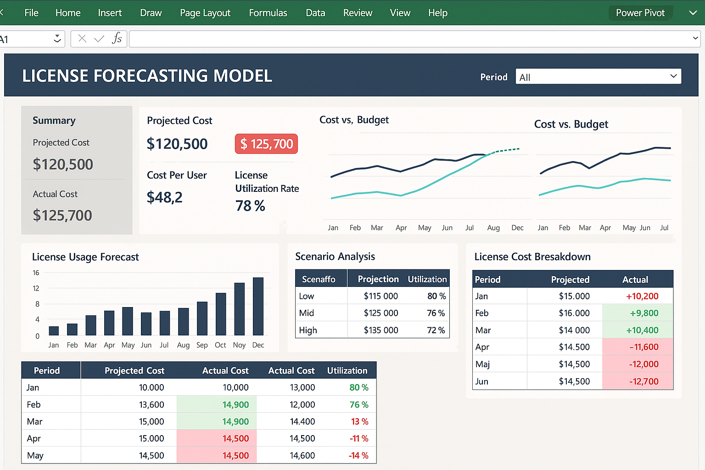
Task: Open the Help tab
Action: 438,13
